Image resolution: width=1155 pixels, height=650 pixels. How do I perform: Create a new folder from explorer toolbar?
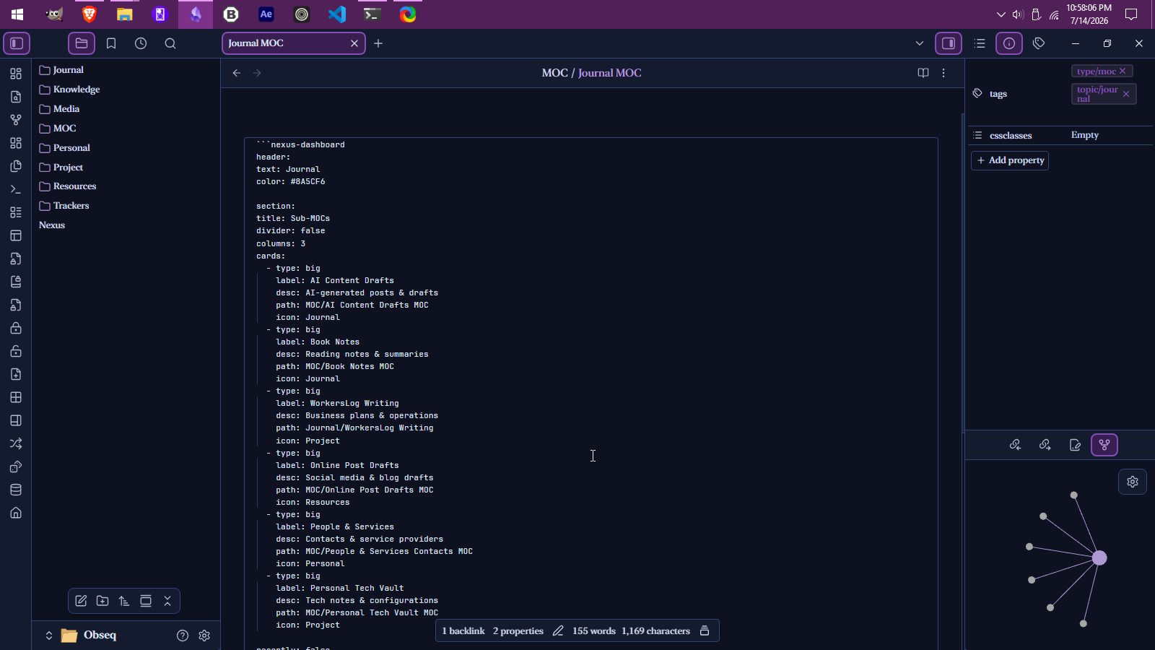pyautogui.click(x=103, y=601)
